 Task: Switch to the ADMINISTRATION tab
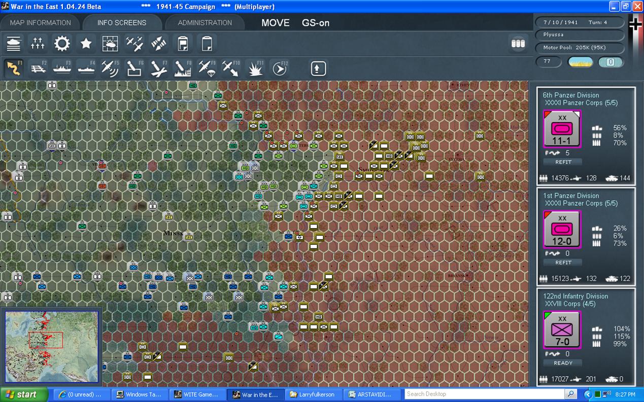205,23
